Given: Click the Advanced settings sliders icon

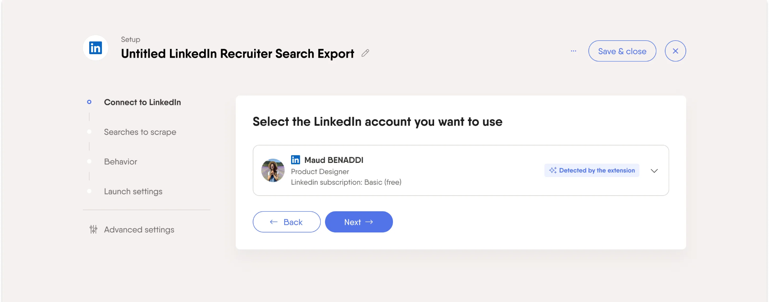Looking at the screenshot, I should pos(93,229).
